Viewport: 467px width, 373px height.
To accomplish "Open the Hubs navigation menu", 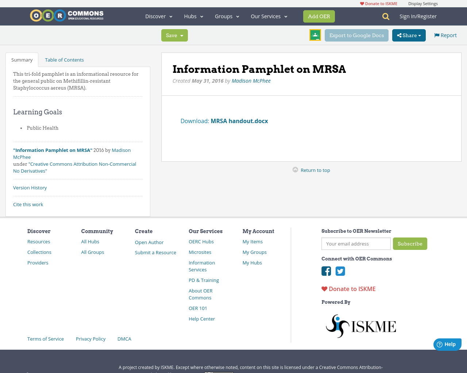I will 193,16.
